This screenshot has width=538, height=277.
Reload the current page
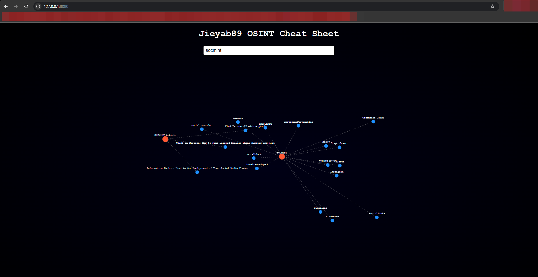tap(26, 6)
